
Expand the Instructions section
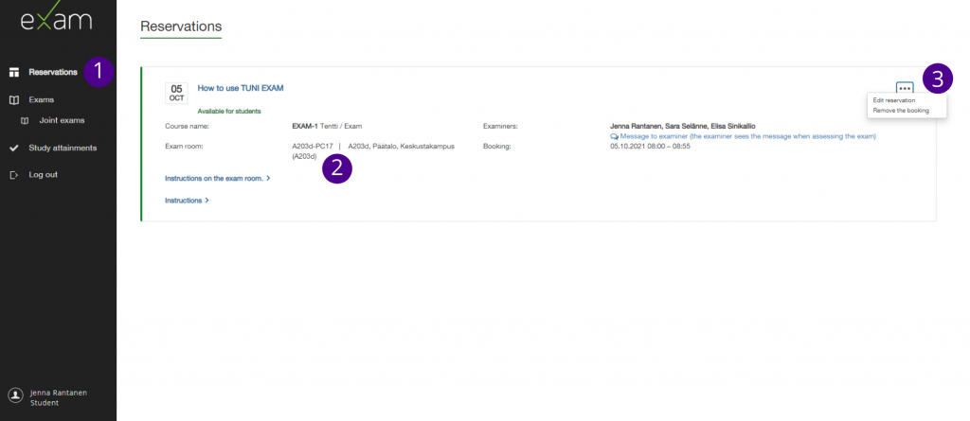click(187, 201)
